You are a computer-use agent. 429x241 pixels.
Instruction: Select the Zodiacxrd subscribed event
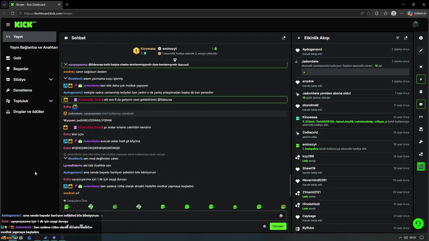(x=352, y=135)
